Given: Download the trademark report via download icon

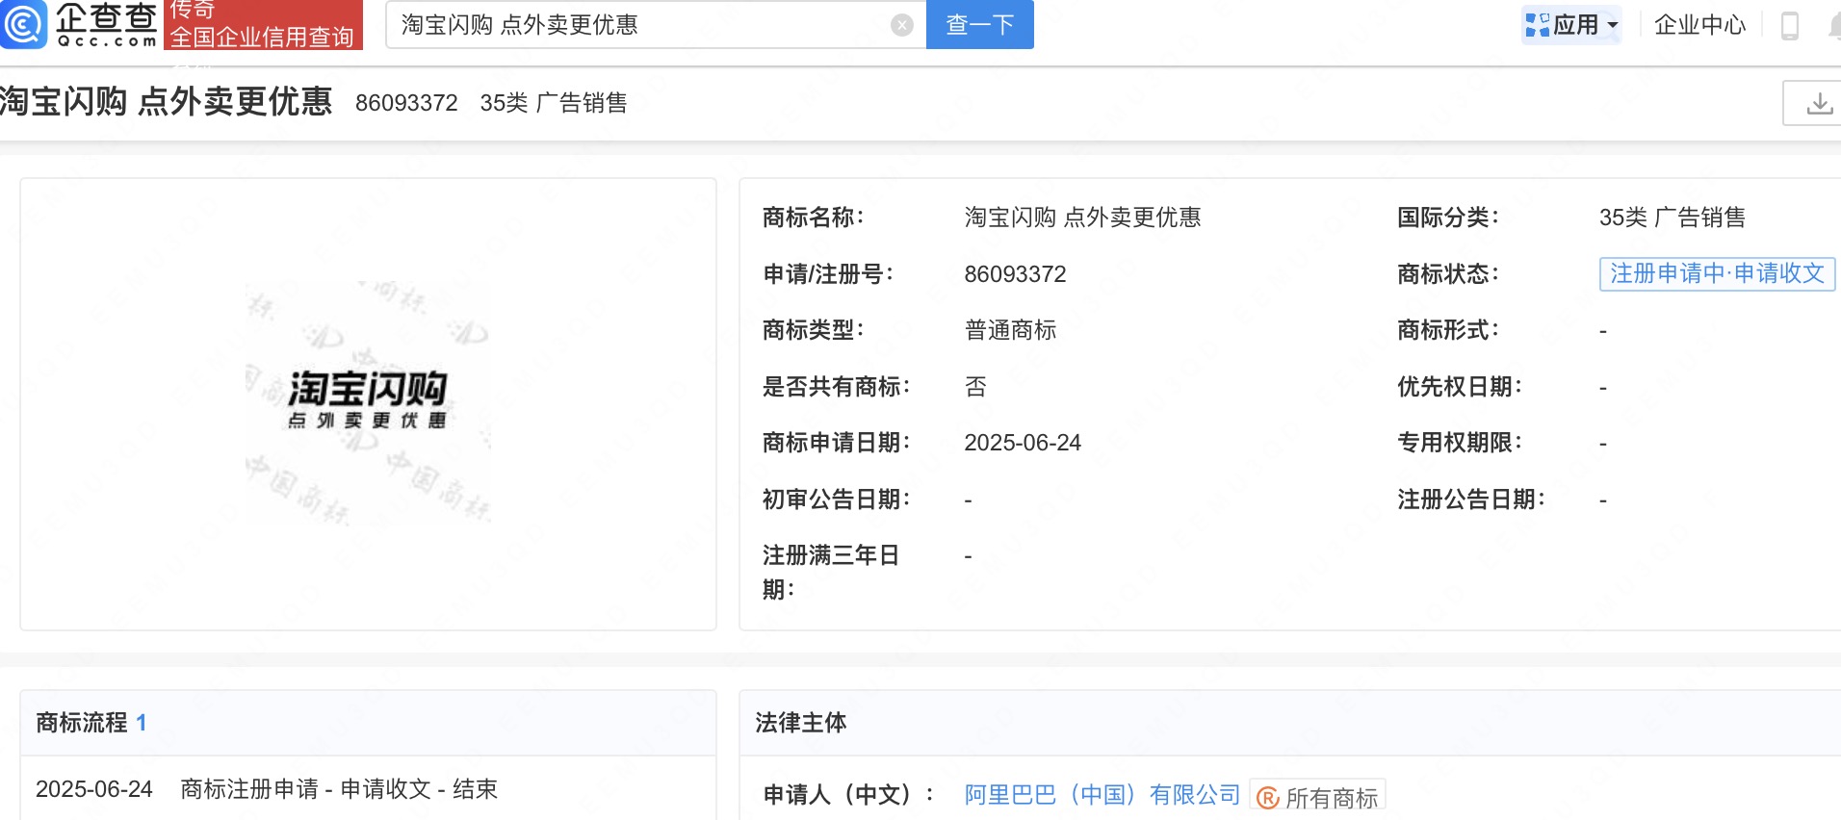Looking at the screenshot, I should click(x=1820, y=103).
